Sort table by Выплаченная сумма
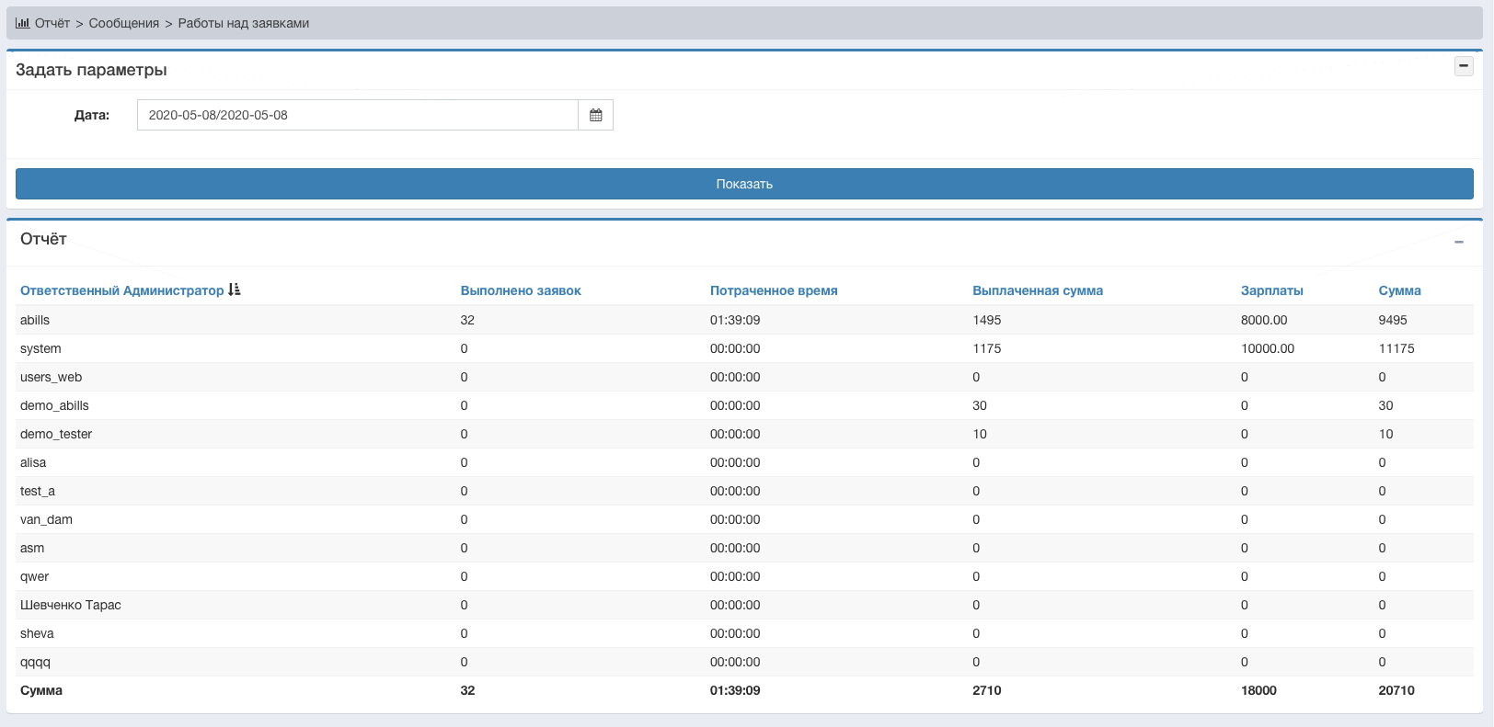Viewport: 1494px width, 727px height. (1037, 290)
